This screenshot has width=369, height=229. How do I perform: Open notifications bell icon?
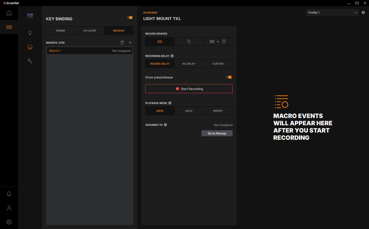click(9, 194)
